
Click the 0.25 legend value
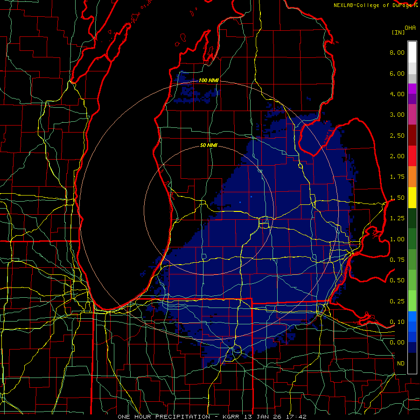coord(397,301)
